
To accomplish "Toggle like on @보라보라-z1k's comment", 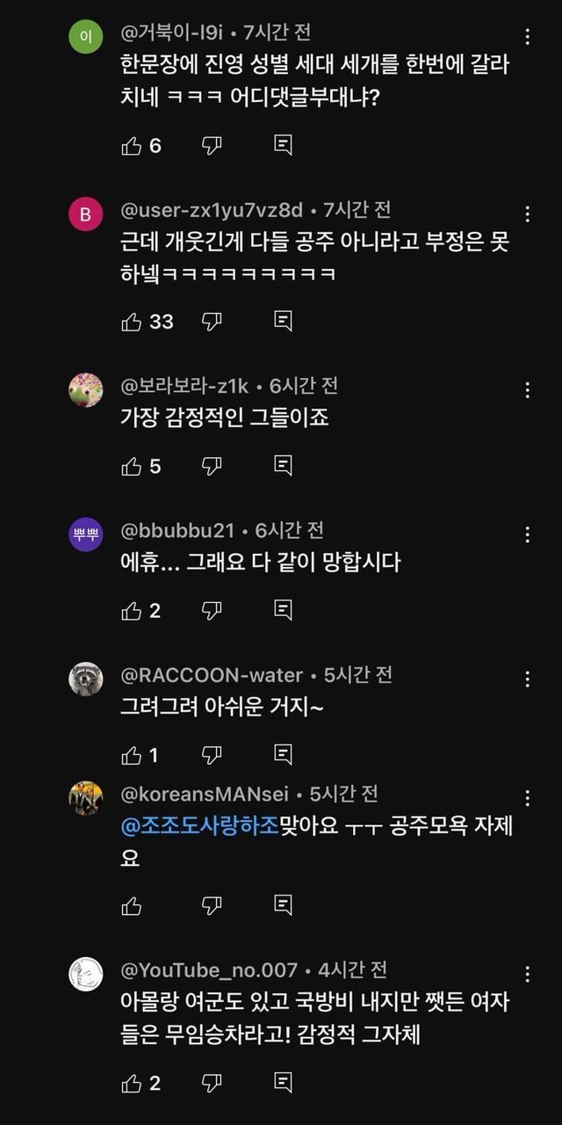I will 132,466.
